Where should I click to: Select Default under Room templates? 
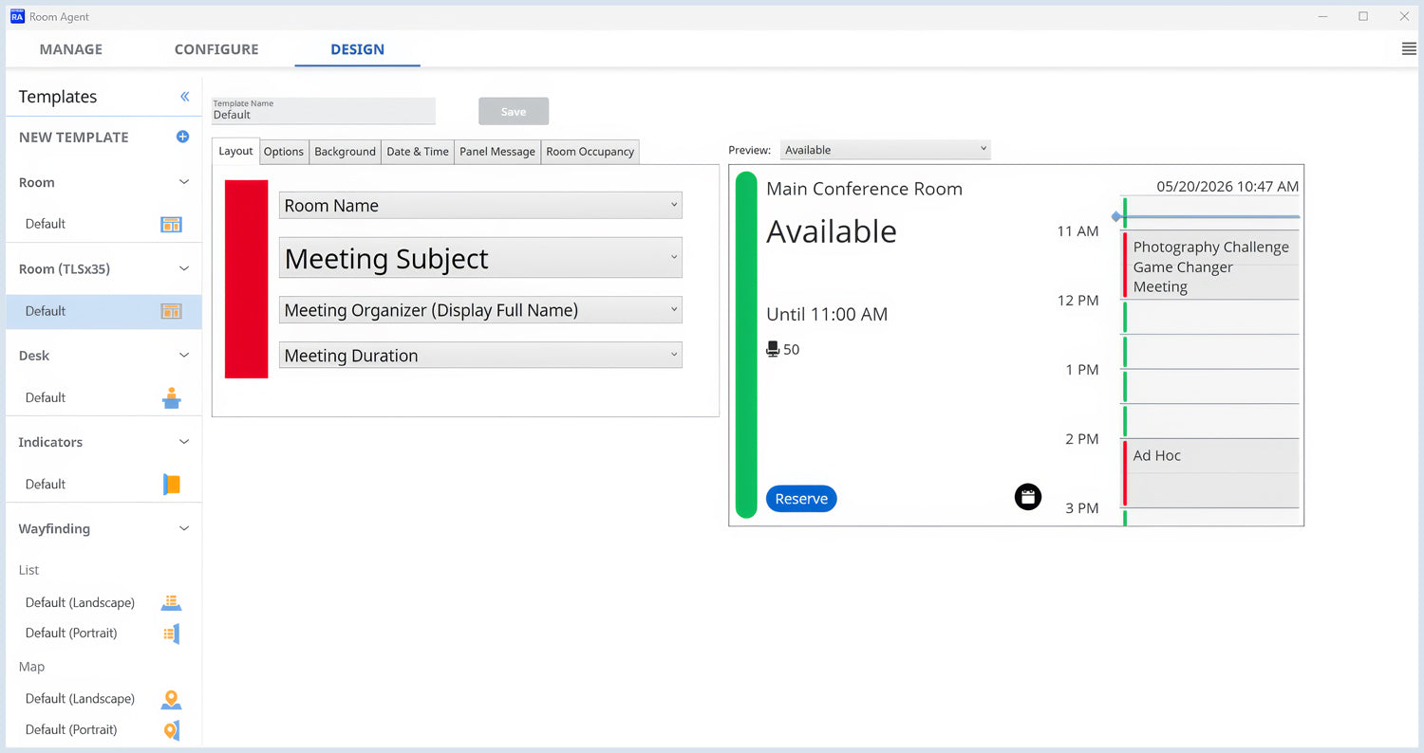click(x=46, y=224)
